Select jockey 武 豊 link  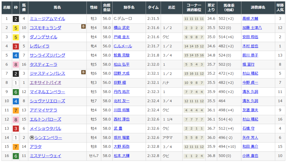118,128
